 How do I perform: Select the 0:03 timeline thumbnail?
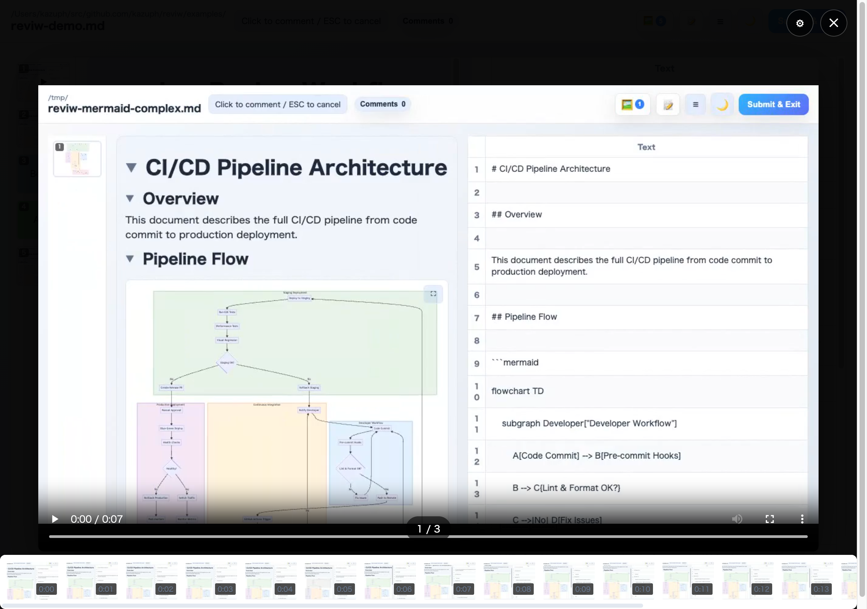[x=211, y=580]
